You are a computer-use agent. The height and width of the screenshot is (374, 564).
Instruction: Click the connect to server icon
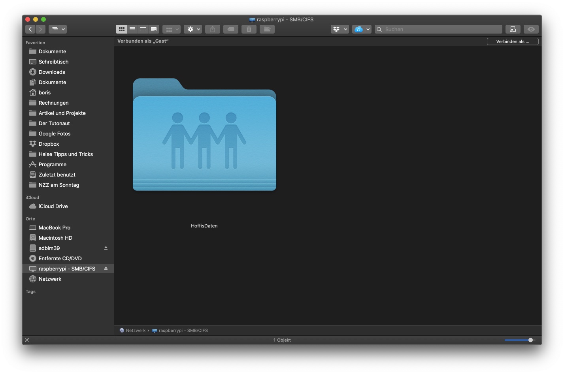click(x=513, y=29)
